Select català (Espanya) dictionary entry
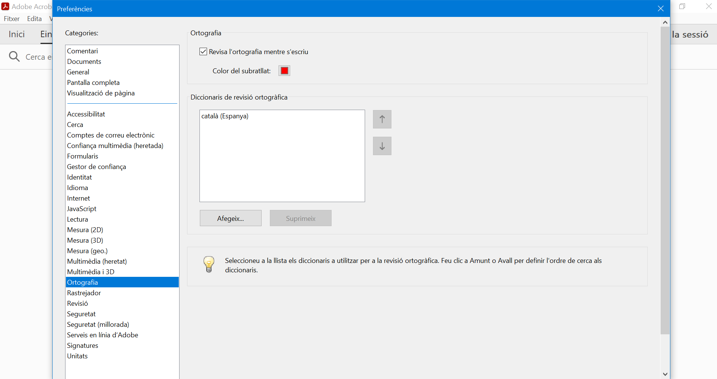The width and height of the screenshot is (717, 379). click(x=225, y=116)
